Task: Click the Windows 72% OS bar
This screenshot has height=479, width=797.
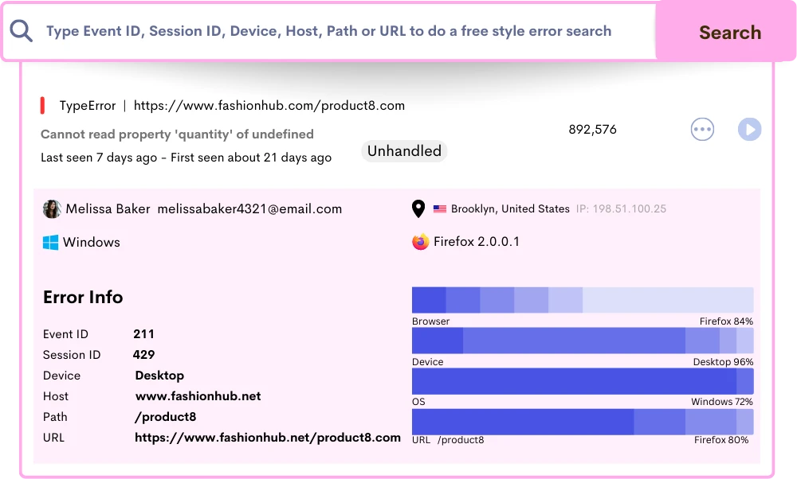Action: (582, 381)
